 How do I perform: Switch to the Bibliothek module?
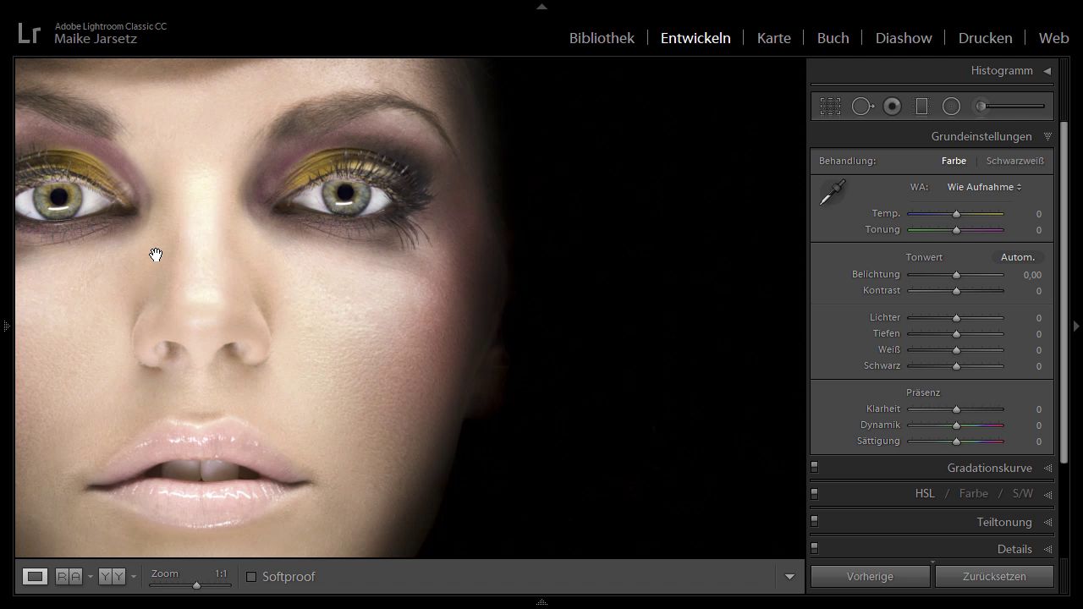click(x=602, y=38)
